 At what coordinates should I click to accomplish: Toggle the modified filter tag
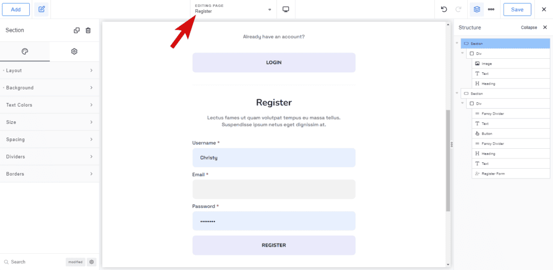[x=75, y=262]
